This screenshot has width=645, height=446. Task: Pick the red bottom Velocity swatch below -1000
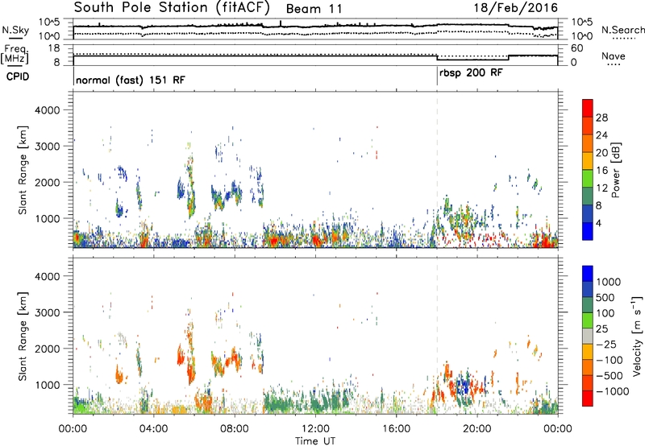click(x=588, y=399)
